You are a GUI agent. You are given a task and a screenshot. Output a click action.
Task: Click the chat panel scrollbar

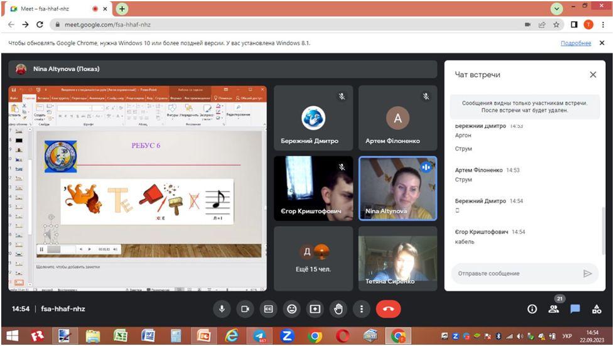point(603,230)
